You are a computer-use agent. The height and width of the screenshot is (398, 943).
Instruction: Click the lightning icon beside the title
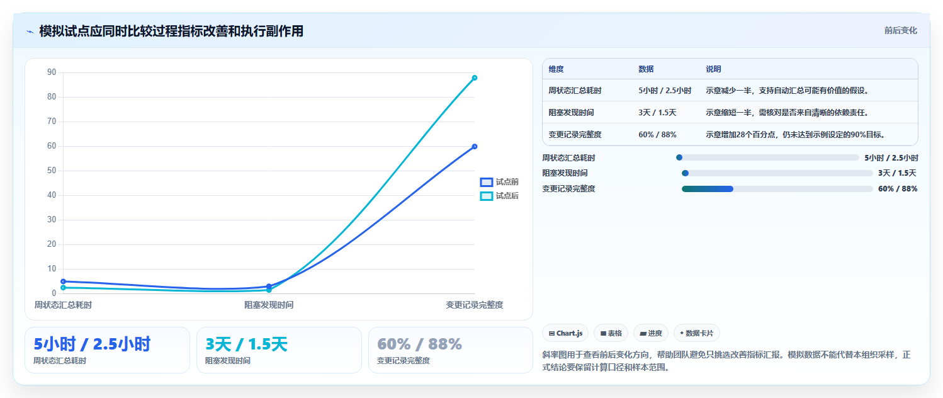tap(30, 31)
